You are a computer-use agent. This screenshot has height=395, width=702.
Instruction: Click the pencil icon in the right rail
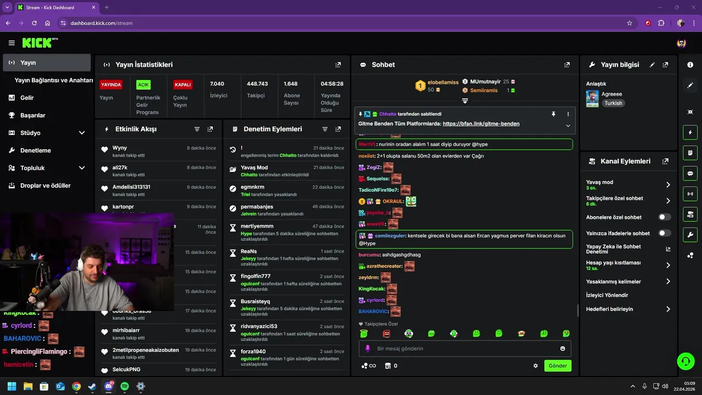point(690,85)
